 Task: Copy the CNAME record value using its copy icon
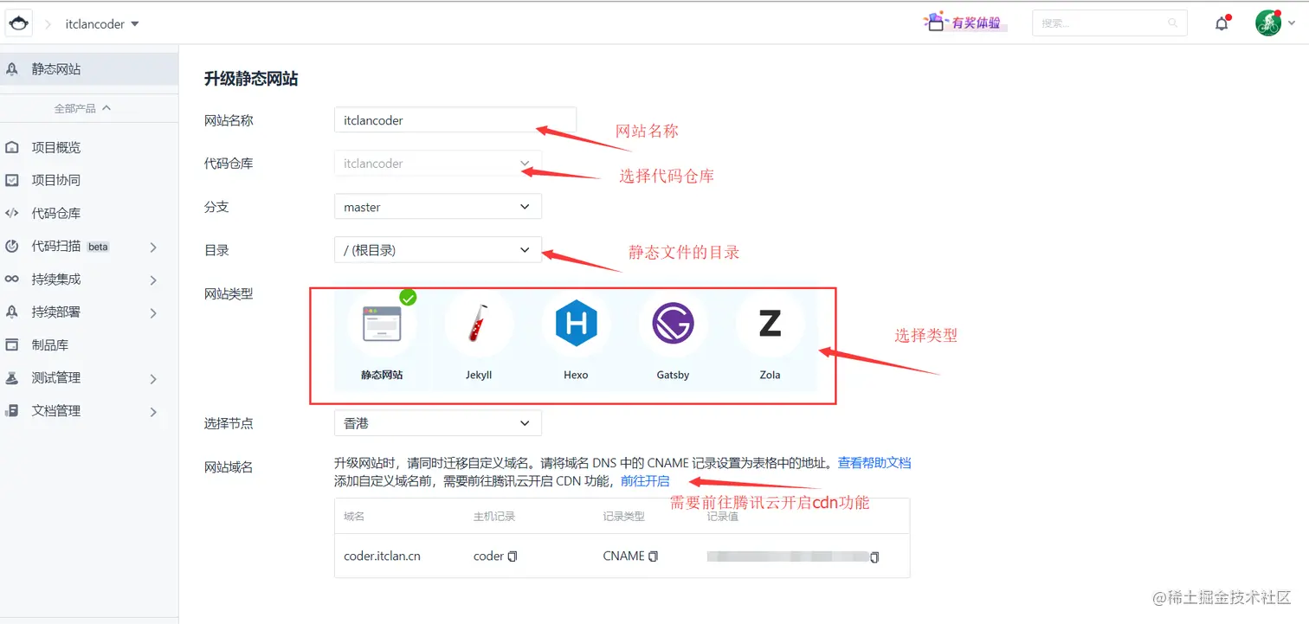coord(874,558)
